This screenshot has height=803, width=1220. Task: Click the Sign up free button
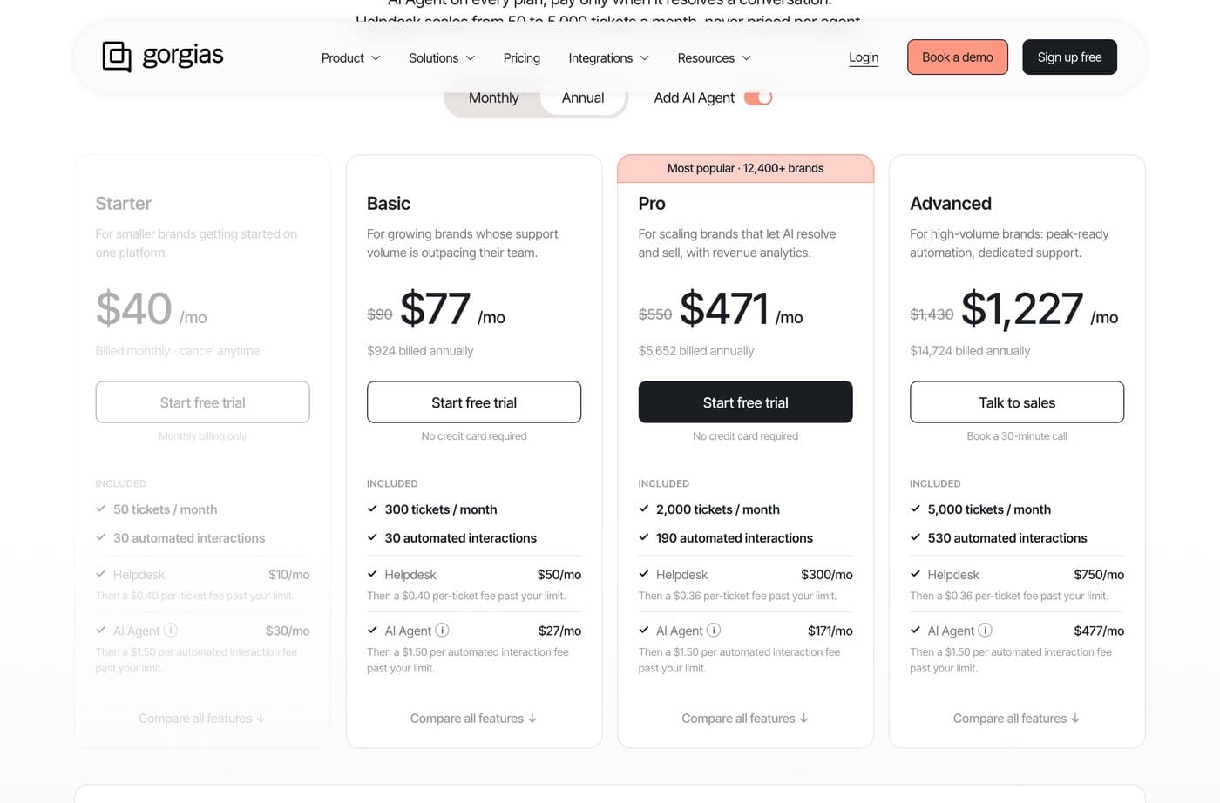[x=1069, y=57]
